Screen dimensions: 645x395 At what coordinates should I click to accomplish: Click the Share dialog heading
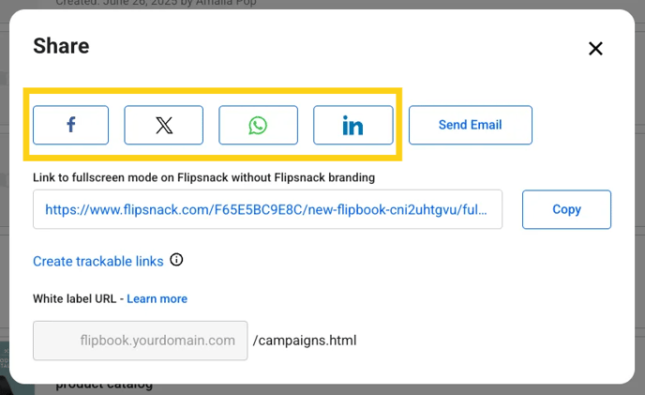click(x=61, y=46)
